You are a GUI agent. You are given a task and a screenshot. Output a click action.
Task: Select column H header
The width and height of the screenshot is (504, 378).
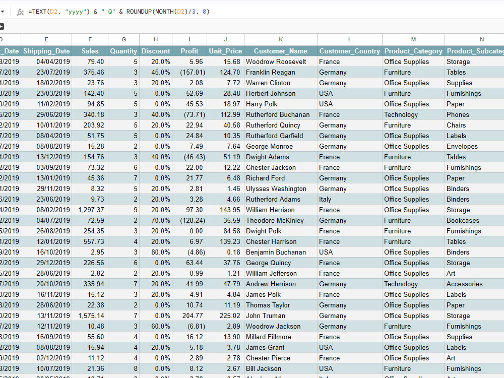pyautogui.click(x=156, y=39)
